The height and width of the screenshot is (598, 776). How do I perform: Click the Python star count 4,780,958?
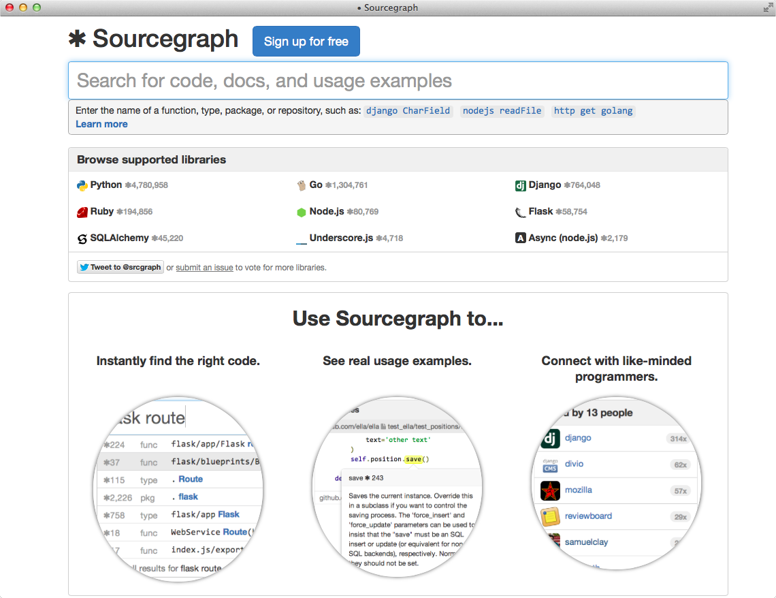coord(146,185)
